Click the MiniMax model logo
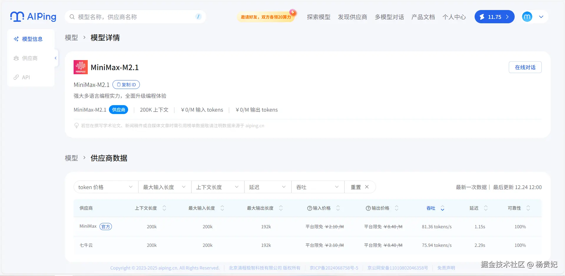Image resolution: width=565 pixels, height=276 pixels. (81, 67)
